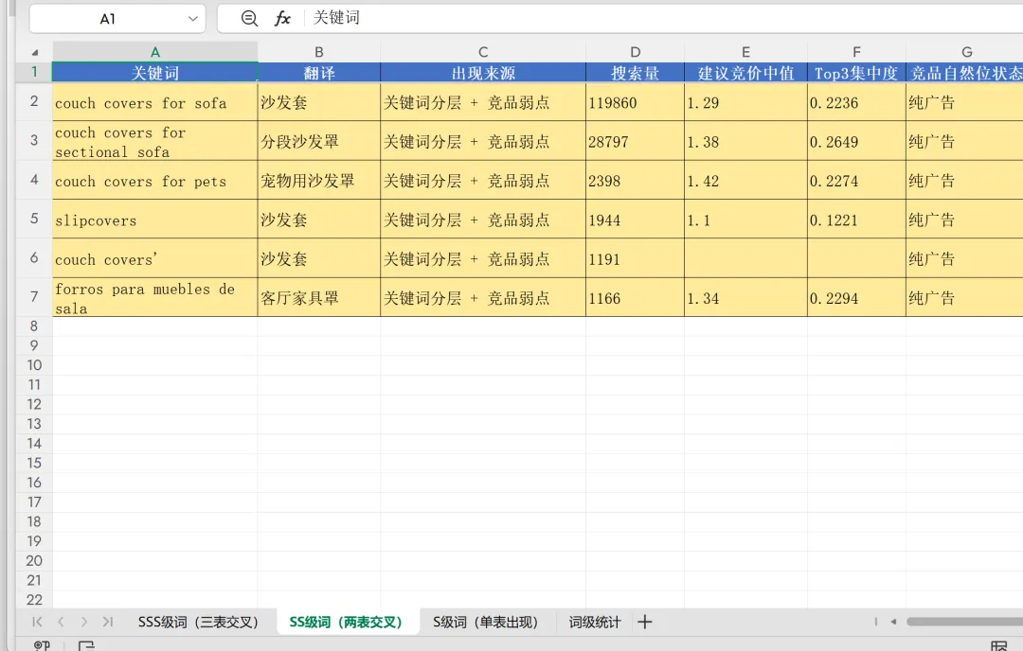Click the select-all triangle corner
The image size is (1023, 651).
35,52
